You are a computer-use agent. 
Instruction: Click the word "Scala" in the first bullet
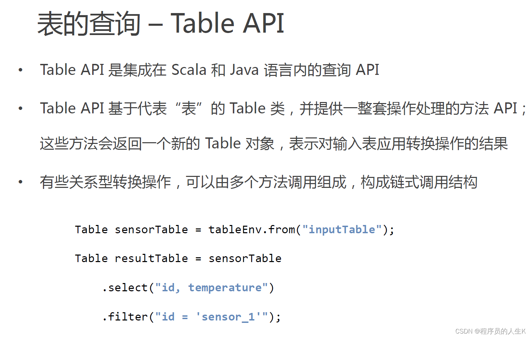point(188,70)
